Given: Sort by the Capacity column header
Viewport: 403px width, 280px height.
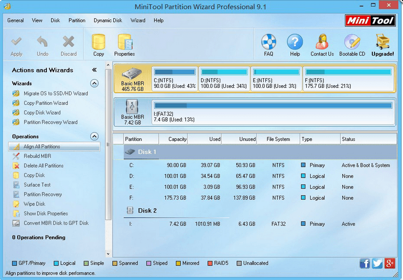Looking at the screenshot, I should [173, 139].
